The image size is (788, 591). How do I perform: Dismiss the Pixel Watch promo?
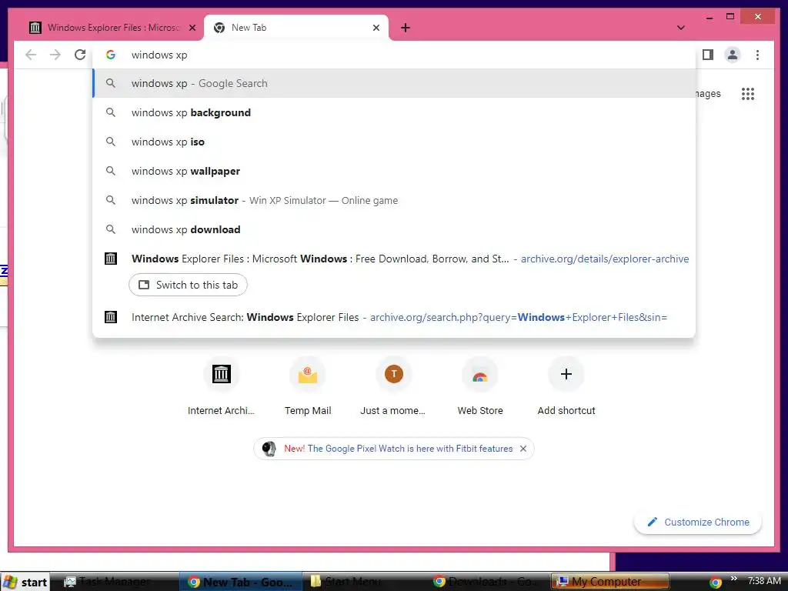523,449
